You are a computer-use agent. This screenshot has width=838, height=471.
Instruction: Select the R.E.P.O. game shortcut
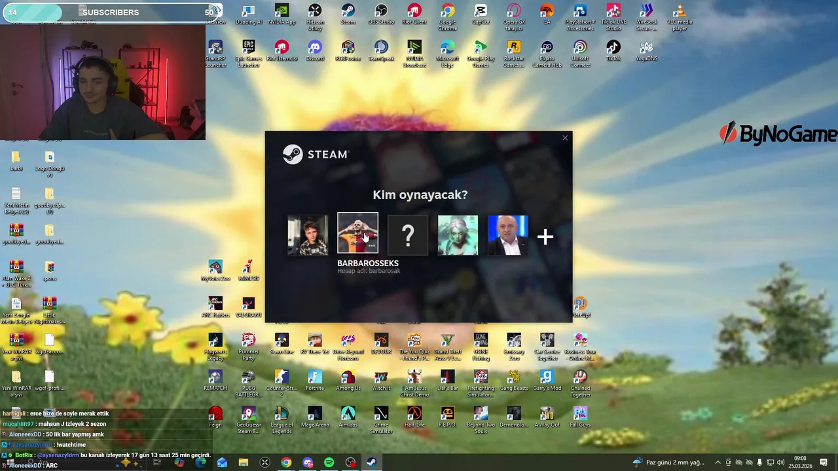pyautogui.click(x=447, y=418)
